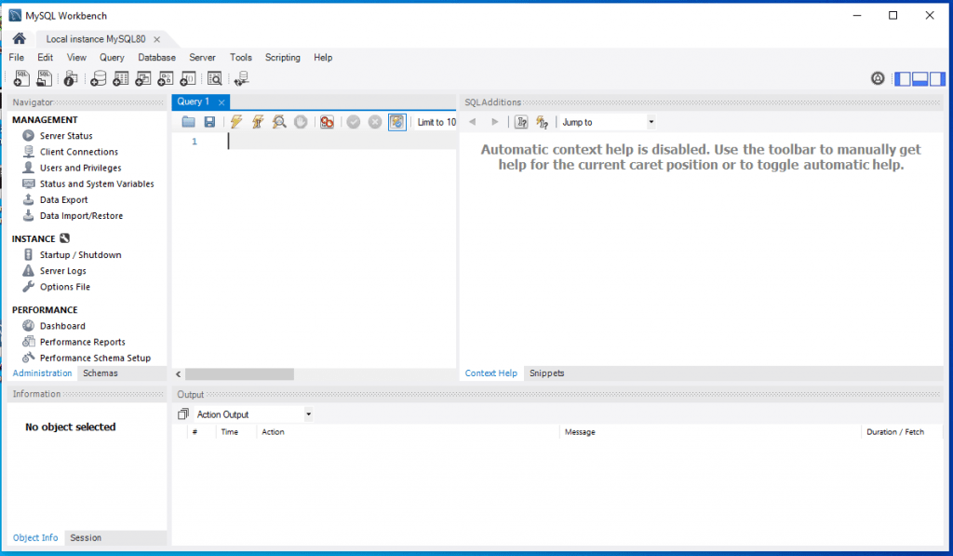Toggle the SQL Additions sidebar panel
Screen dimensions: 953x556
tap(937, 78)
